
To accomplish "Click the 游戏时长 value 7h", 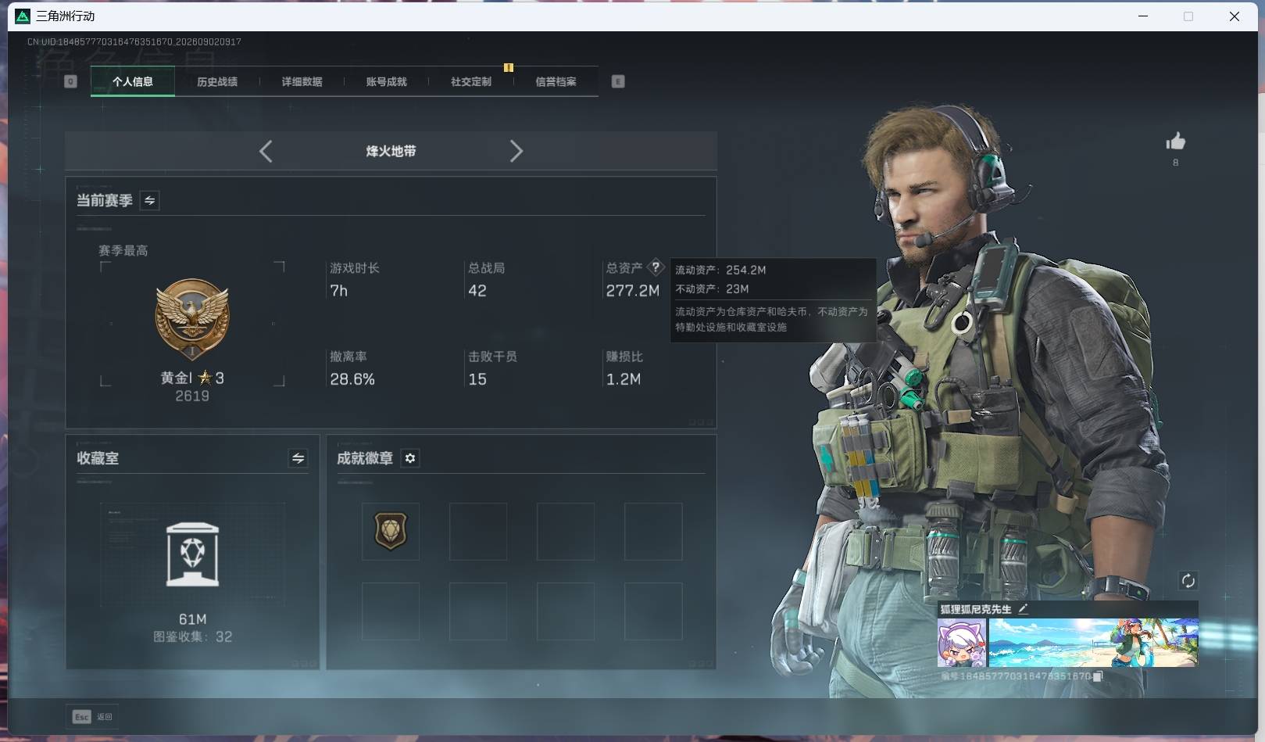I will 338,291.
